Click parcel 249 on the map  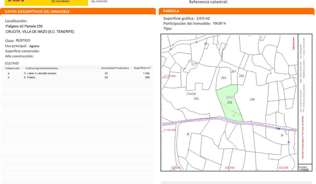click(x=252, y=99)
